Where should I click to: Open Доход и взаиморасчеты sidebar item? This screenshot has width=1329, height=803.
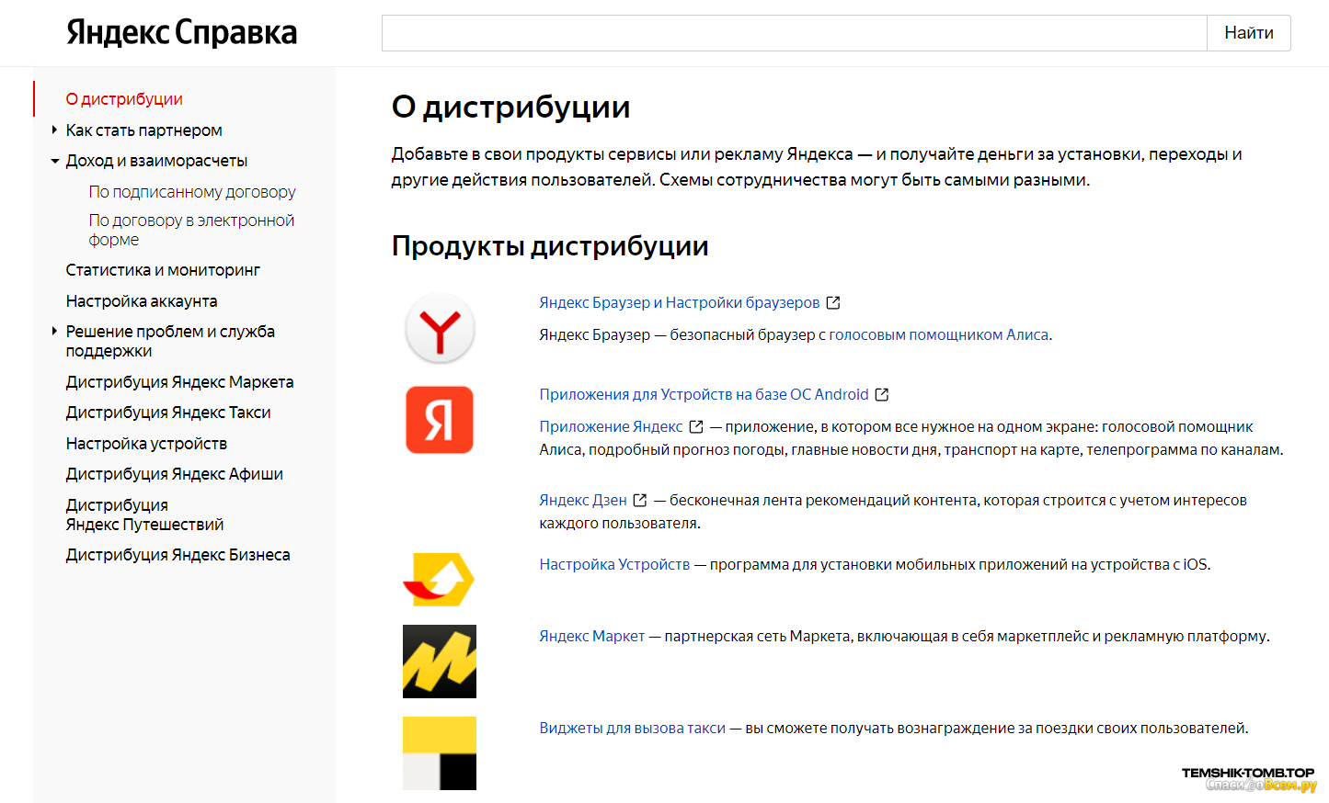pos(156,161)
